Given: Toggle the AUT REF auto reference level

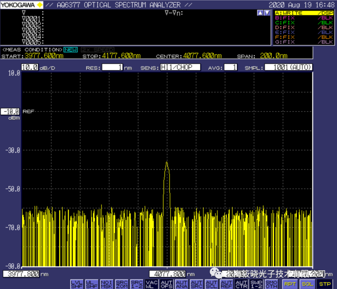Looking at the screenshot, I should click(x=227, y=284).
